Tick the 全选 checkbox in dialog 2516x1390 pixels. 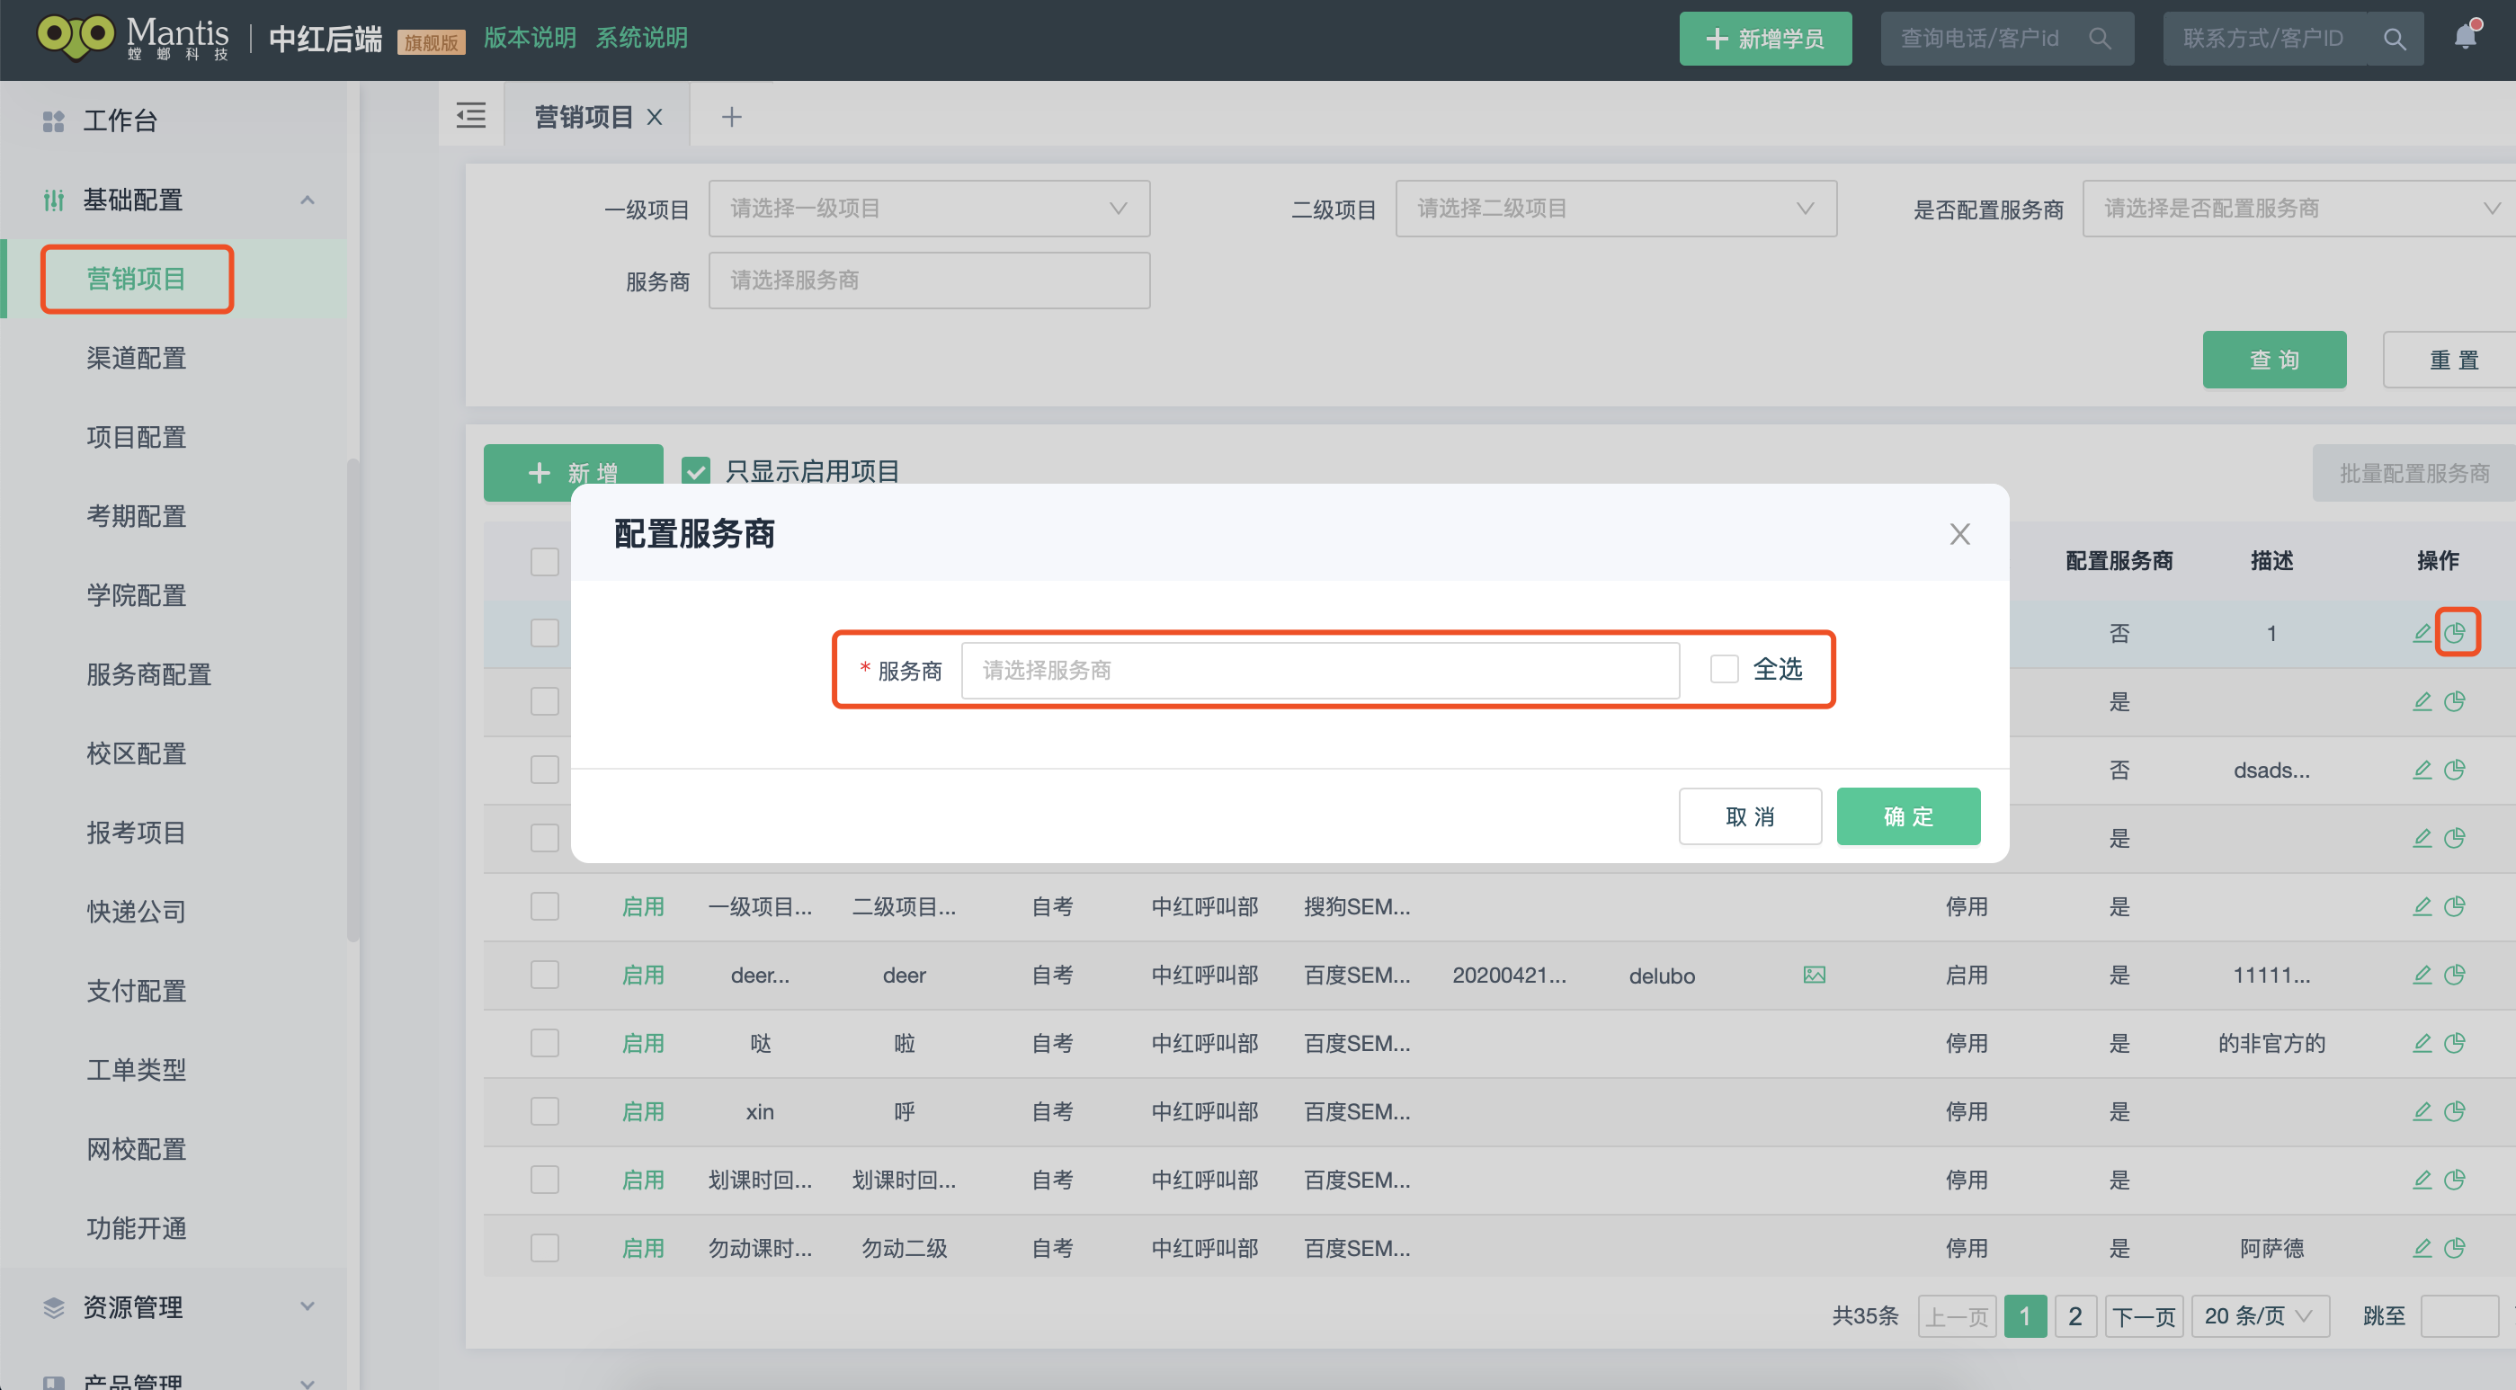[x=1724, y=669]
